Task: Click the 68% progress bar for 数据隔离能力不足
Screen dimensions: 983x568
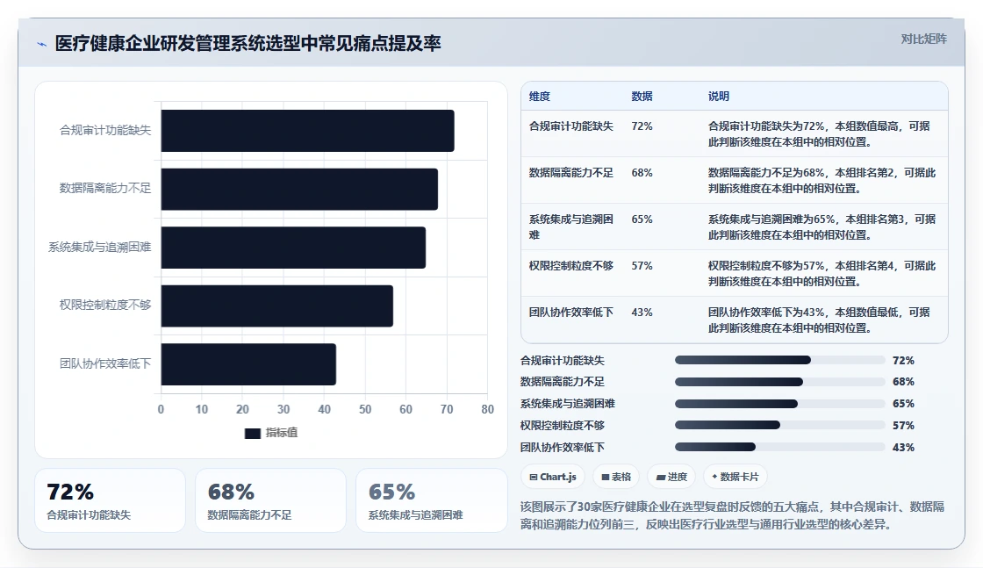Action: [780, 382]
